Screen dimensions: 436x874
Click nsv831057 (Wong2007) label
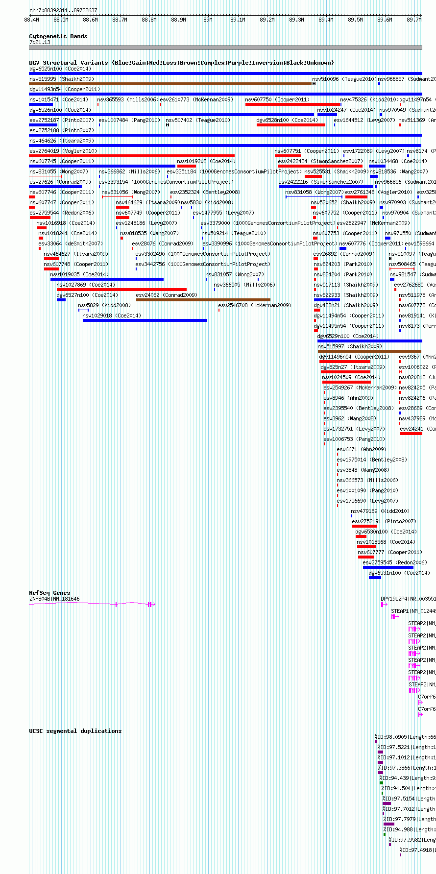pyautogui.click(x=235, y=275)
